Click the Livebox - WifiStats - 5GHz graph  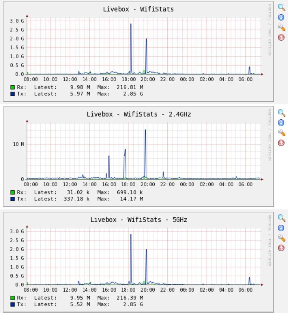pyautogui.click(x=139, y=262)
